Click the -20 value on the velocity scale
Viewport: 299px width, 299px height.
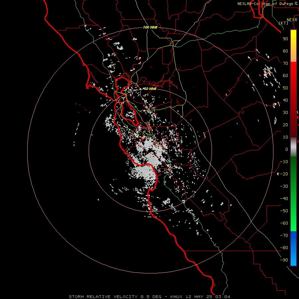coord(284,174)
